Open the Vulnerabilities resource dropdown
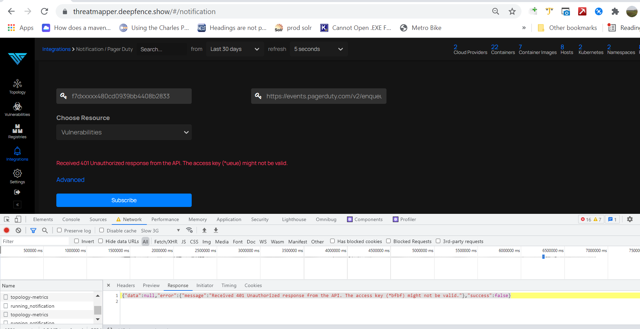This screenshot has width=640, height=329. 124,132
